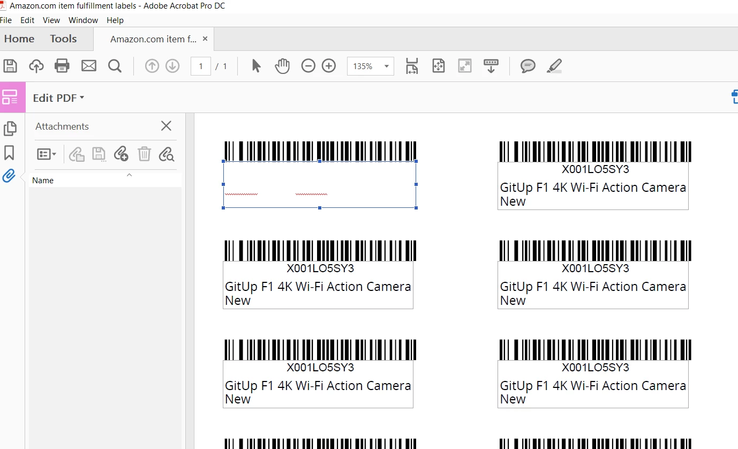Viewport: 738px width, 449px height.
Task: Click the middle-left label's X001LO5SY3 code
Action: pyautogui.click(x=320, y=268)
